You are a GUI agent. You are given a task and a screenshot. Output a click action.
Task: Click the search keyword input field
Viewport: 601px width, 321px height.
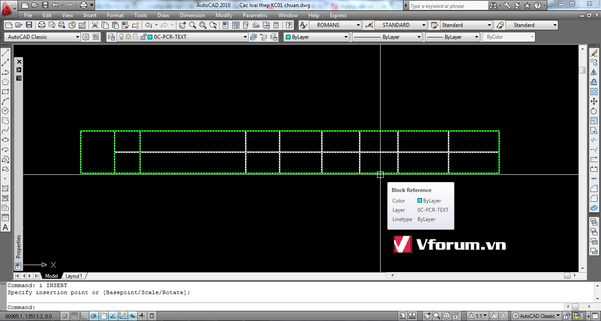click(x=448, y=6)
